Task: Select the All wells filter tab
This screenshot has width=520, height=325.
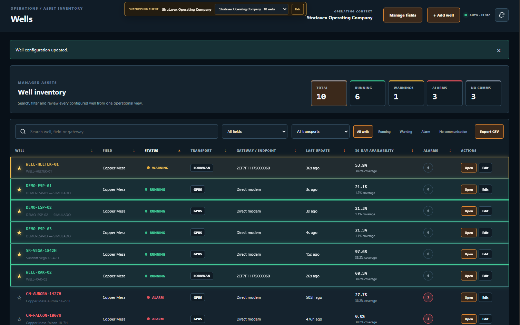Action: 363,131
